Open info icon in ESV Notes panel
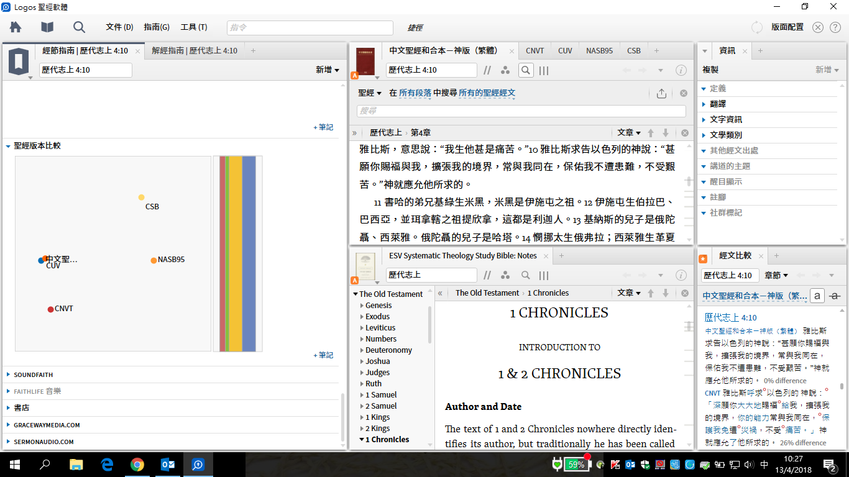Viewport: 849px width, 477px height. click(681, 275)
